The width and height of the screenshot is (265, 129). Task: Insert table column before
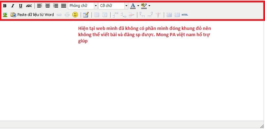click(x=142, y=15)
